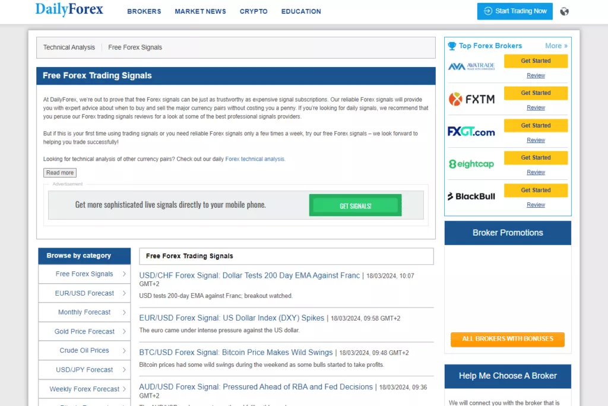This screenshot has height=406, width=608.
Task: Click All Brokers With Bonuses button
Action: [507, 339]
